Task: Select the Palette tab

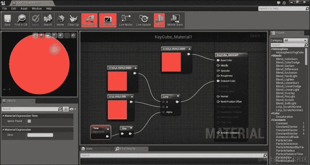Action: coord(287,33)
